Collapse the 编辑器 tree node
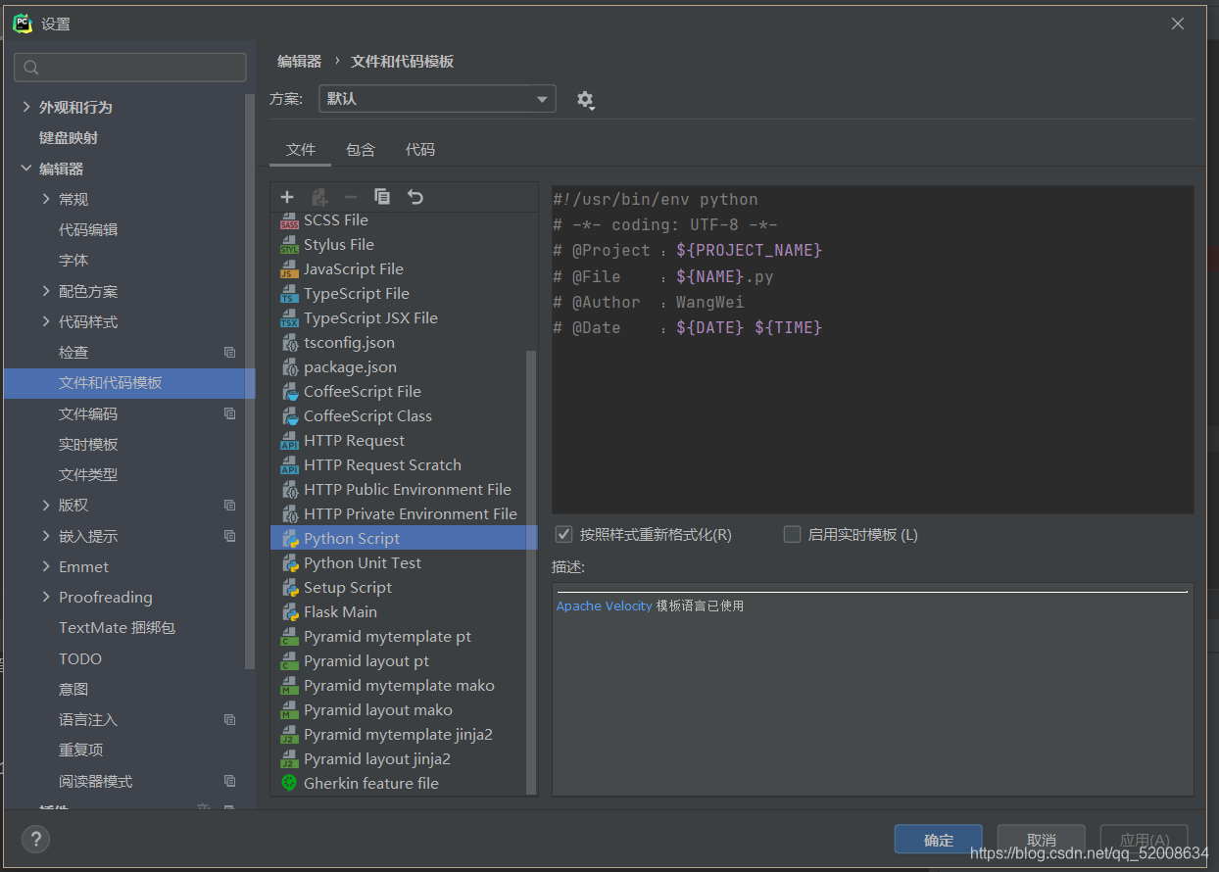Viewport: 1219px width, 872px height. pos(26,169)
